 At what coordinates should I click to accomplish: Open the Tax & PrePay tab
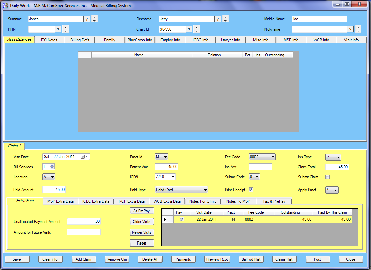point(274,201)
